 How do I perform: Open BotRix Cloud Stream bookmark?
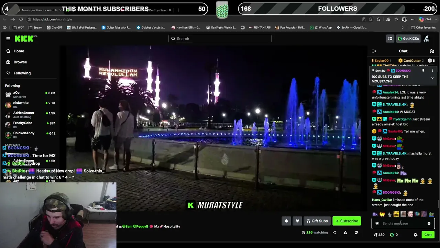(x=351, y=28)
